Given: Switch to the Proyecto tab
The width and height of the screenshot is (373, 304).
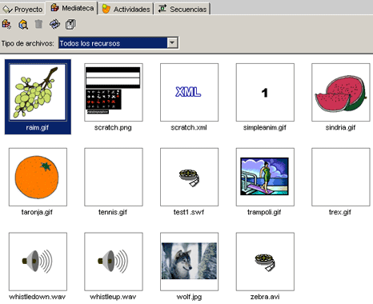Looking at the screenshot, I should (x=22, y=9).
